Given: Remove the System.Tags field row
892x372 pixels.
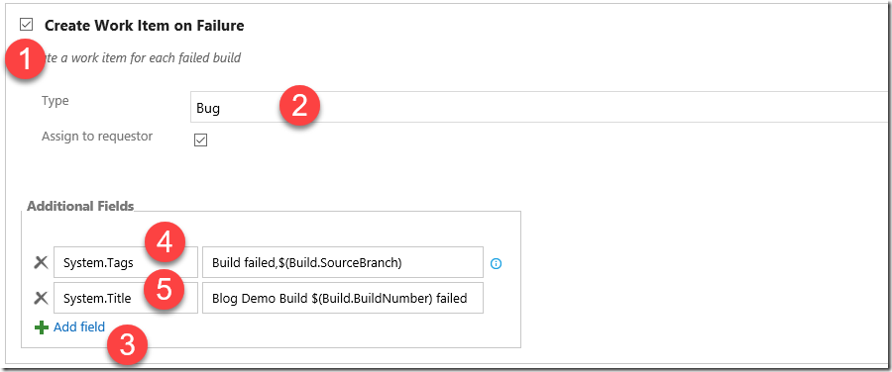Looking at the screenshot, I should 41,262.
